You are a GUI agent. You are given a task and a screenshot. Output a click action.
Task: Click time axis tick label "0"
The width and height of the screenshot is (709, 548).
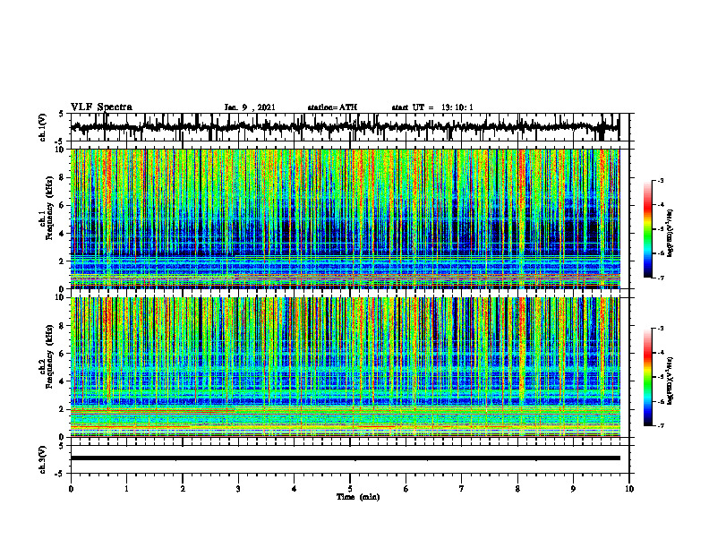(x=71, y=489)
